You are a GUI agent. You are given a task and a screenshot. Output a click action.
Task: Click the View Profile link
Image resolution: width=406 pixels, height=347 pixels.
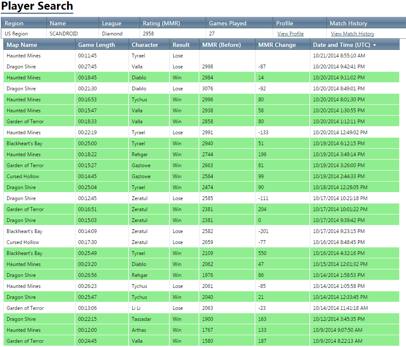[290, 34]
